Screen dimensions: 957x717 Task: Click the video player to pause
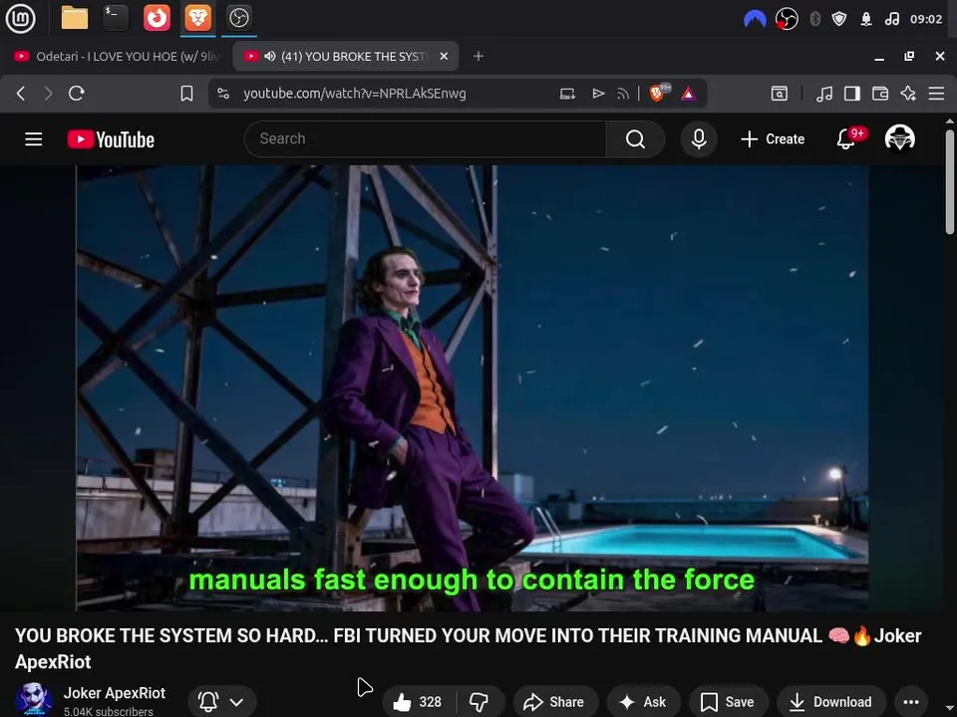(472, 387)
